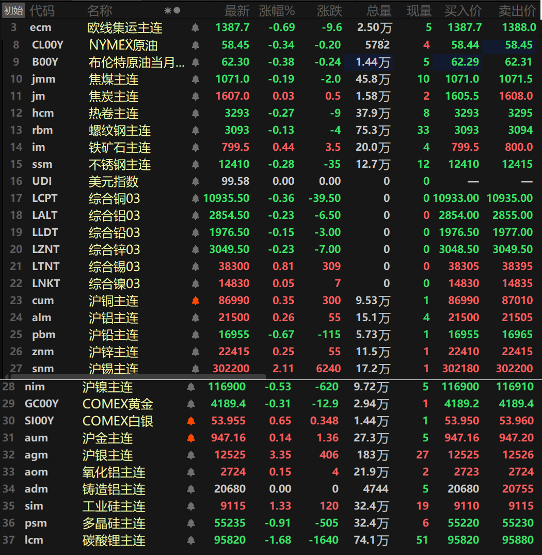The image size is (542, 555).
Task: Click the alert bell beside 沪锡主连
Action: tap(195, 369)
